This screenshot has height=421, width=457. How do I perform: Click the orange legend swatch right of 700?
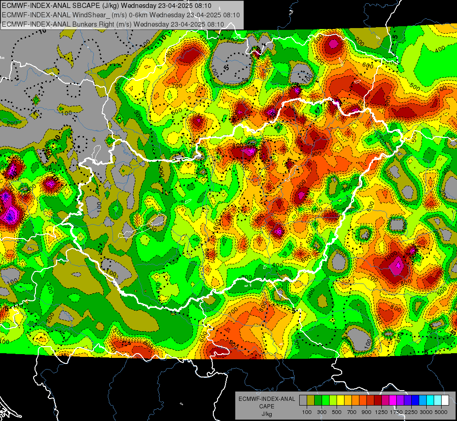355,400
